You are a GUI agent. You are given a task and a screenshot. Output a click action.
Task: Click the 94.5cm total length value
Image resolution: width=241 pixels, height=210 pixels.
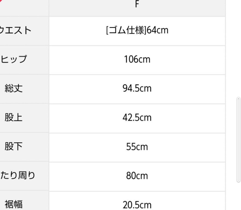tap(137, 88)
